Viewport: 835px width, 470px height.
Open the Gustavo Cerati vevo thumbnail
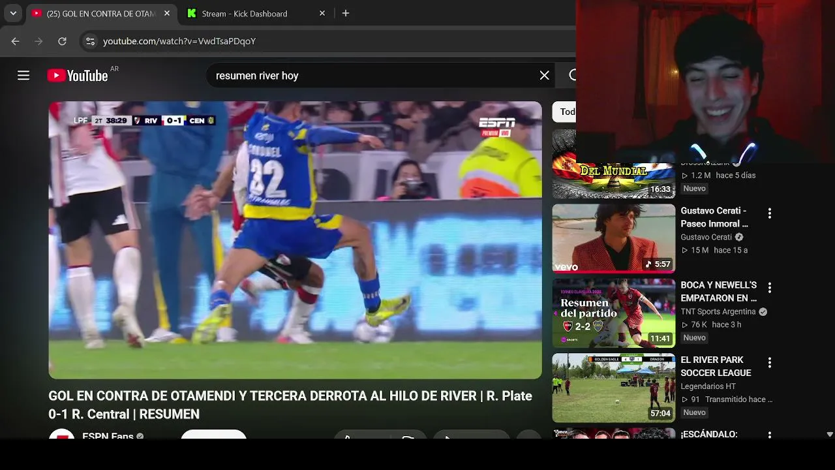[x=614, y=238]
